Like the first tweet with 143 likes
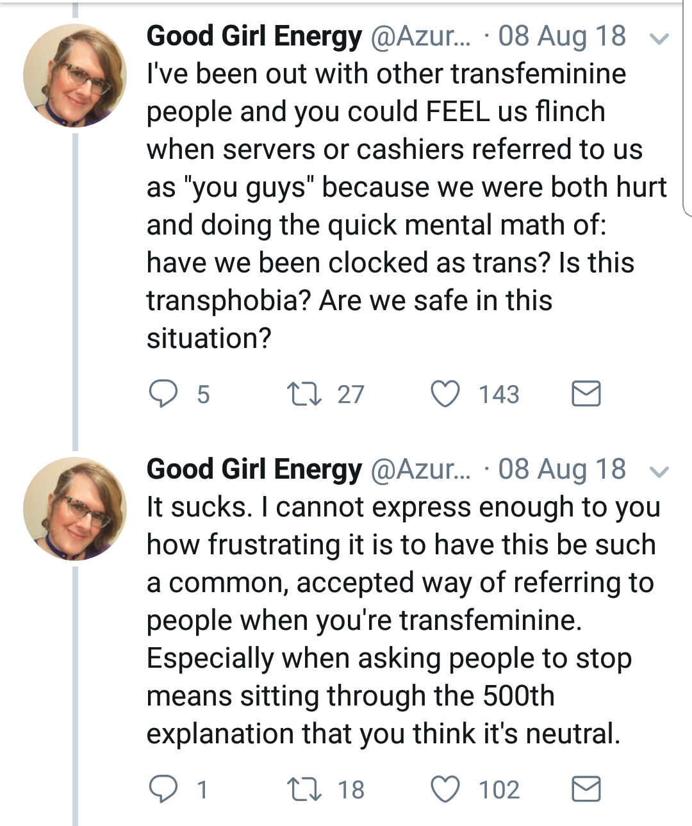692x826 pixels. (x=445, y=393)
